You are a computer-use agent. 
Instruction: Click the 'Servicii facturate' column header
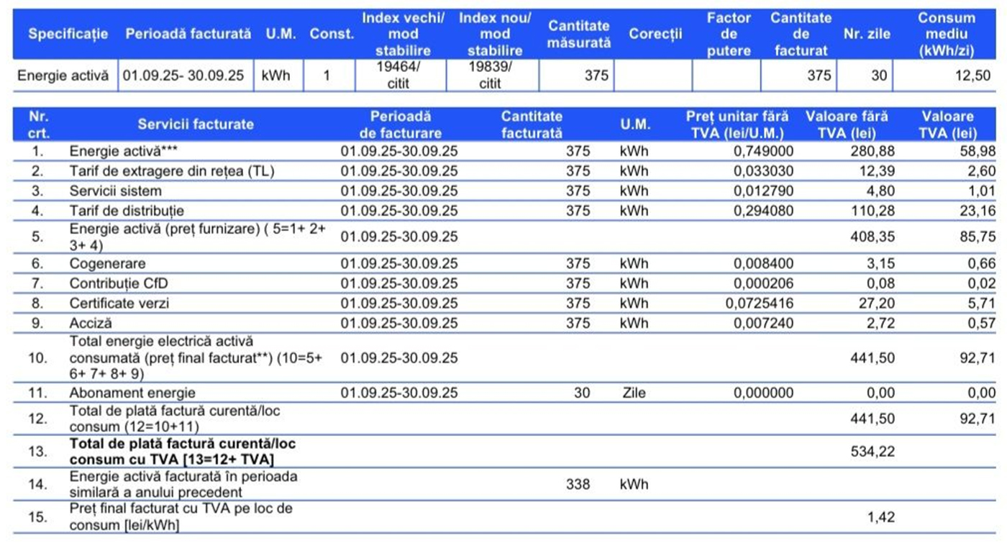point(196,124)
